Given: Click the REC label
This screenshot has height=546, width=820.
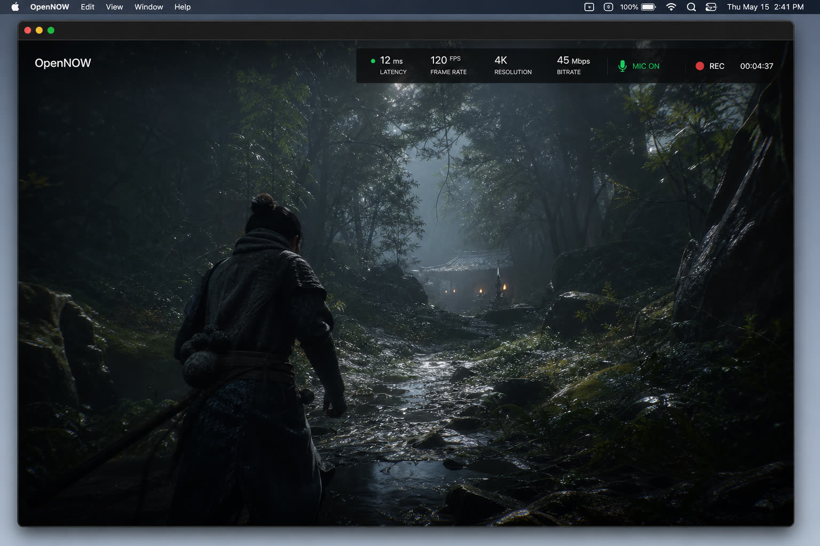Looking at the screenshot, I should tap(717, 66).
